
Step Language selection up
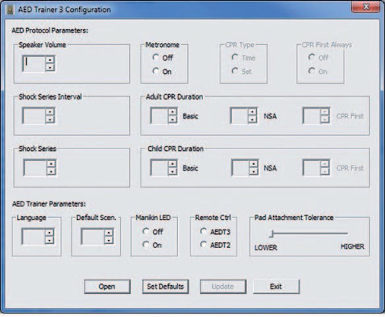(x=49, y=233)
